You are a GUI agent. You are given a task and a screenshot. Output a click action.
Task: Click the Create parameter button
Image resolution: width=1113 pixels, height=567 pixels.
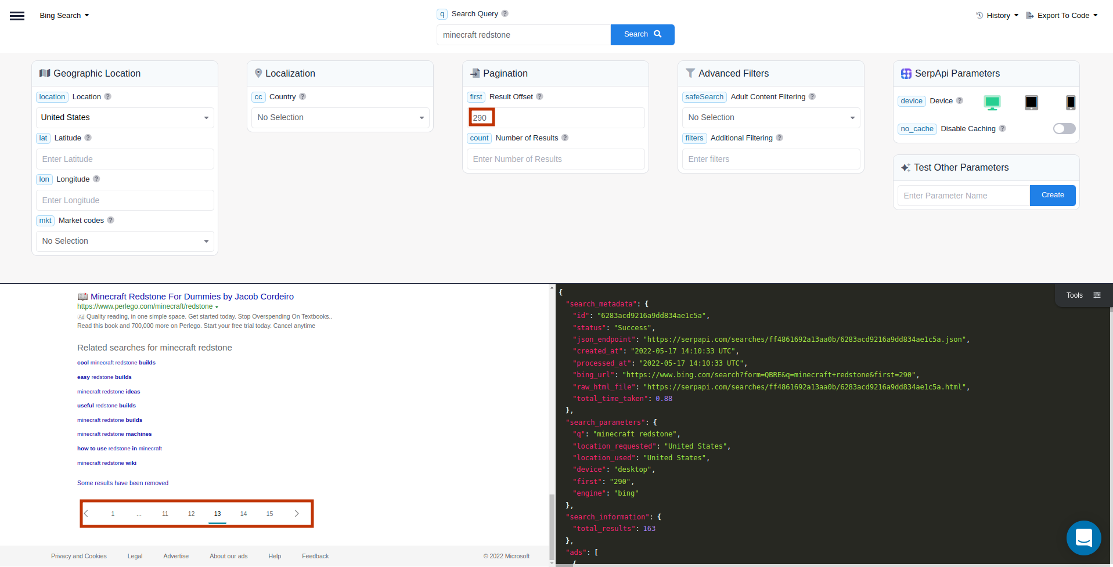click(x=1052, y=196)
